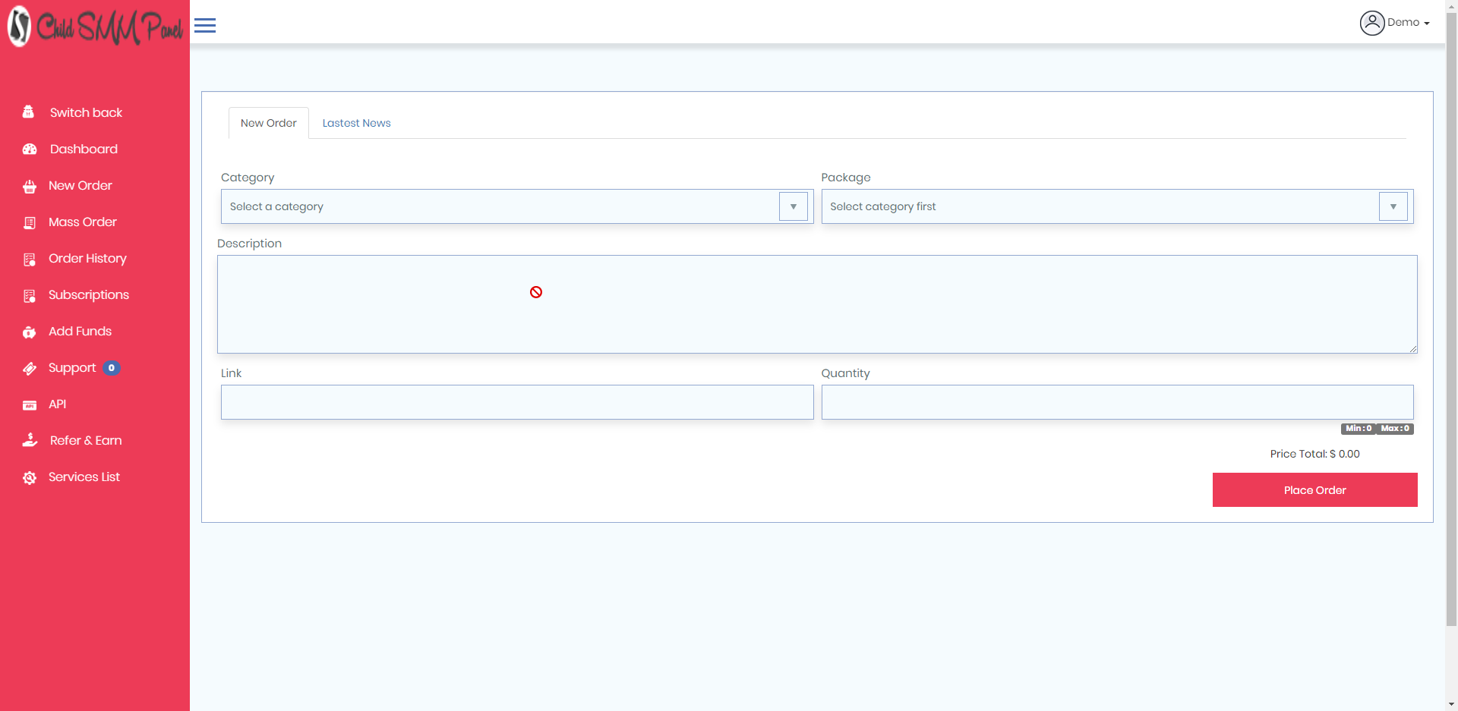Select the New Order sidebar icon
The width and height of the screenshot is (1458, 711).
click(29, 186)
